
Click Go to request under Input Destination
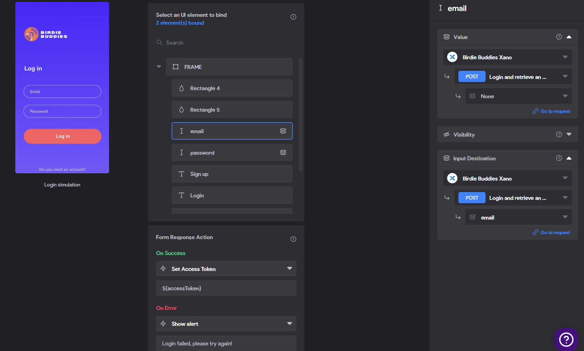[x=551, y=233]
